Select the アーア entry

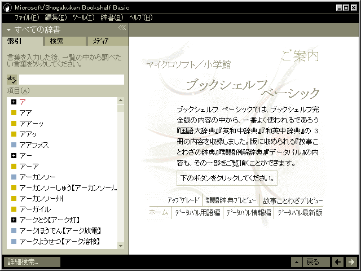pos(29,167)
